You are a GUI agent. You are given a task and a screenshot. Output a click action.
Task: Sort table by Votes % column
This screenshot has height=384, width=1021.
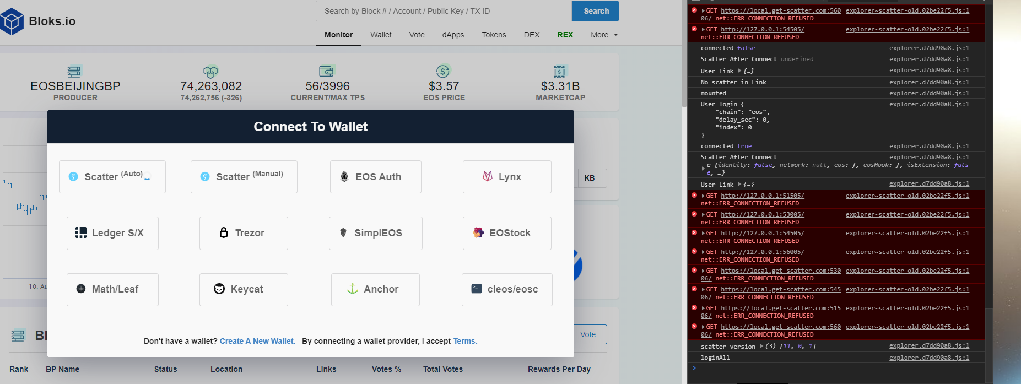click(x=386, y=369)
